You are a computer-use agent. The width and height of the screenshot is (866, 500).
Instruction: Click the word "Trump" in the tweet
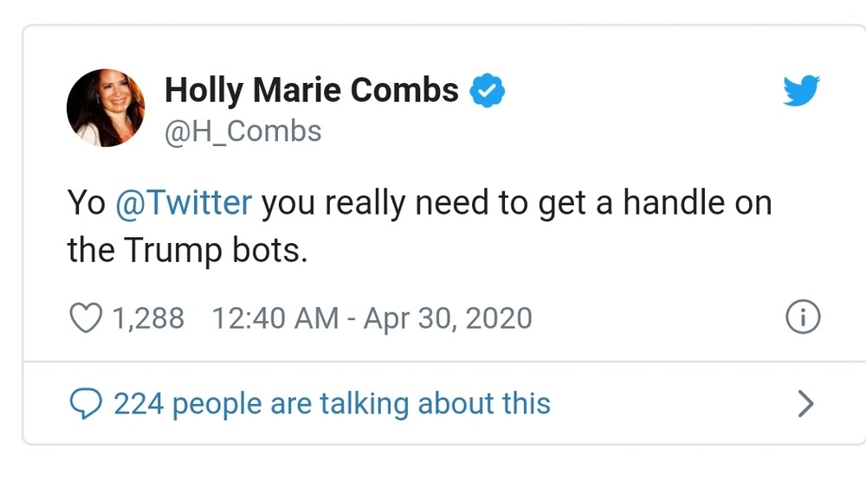[171, 250]
